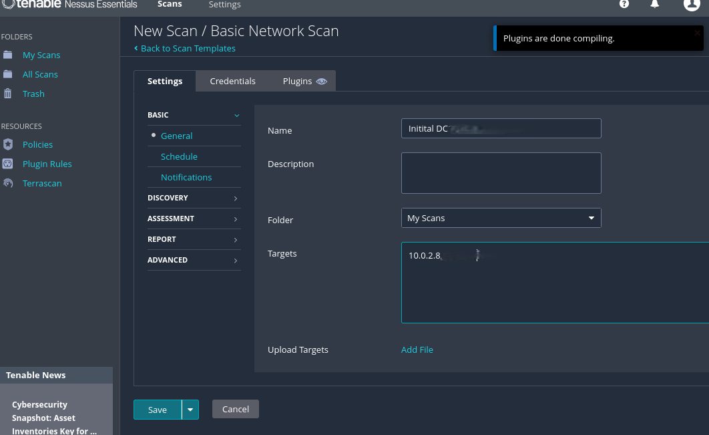Select the Settings tab
Screen dimensions: 709x435
(165, 81)
